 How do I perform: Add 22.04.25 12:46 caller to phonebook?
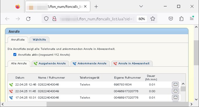[175, 84]
